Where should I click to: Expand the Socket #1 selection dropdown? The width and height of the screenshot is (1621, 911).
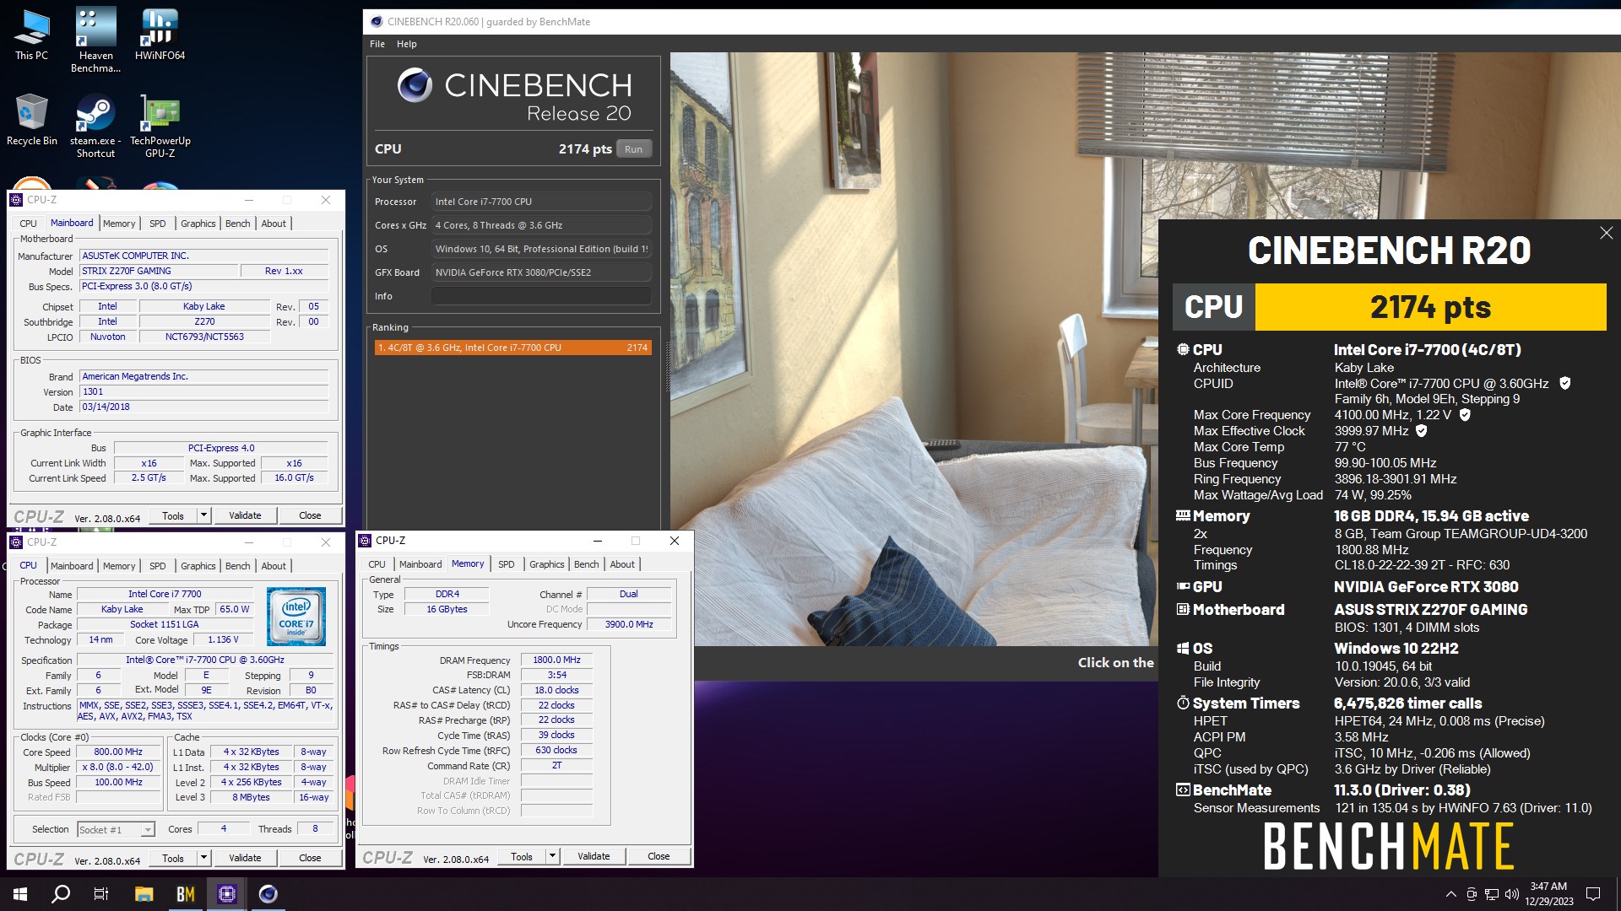pos(147,830)
